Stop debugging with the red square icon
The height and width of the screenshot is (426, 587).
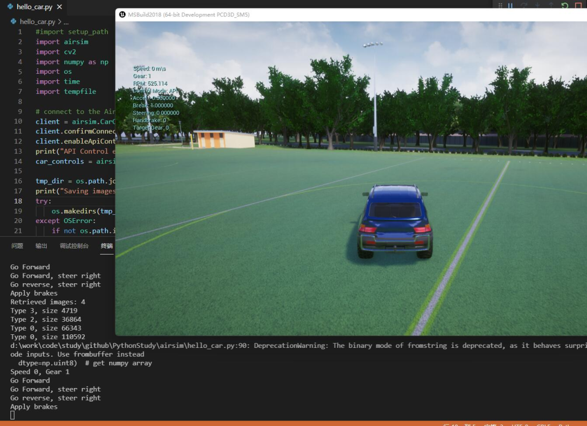pyautogui.click(x=579, y=5)
